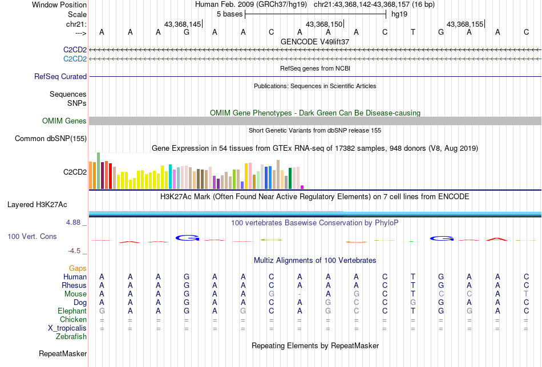Image resolution: width=542 pixels, height=367 pixels.
Task: Click Publications: Sequences in Scientific Articles title
Action: (315, 86)
